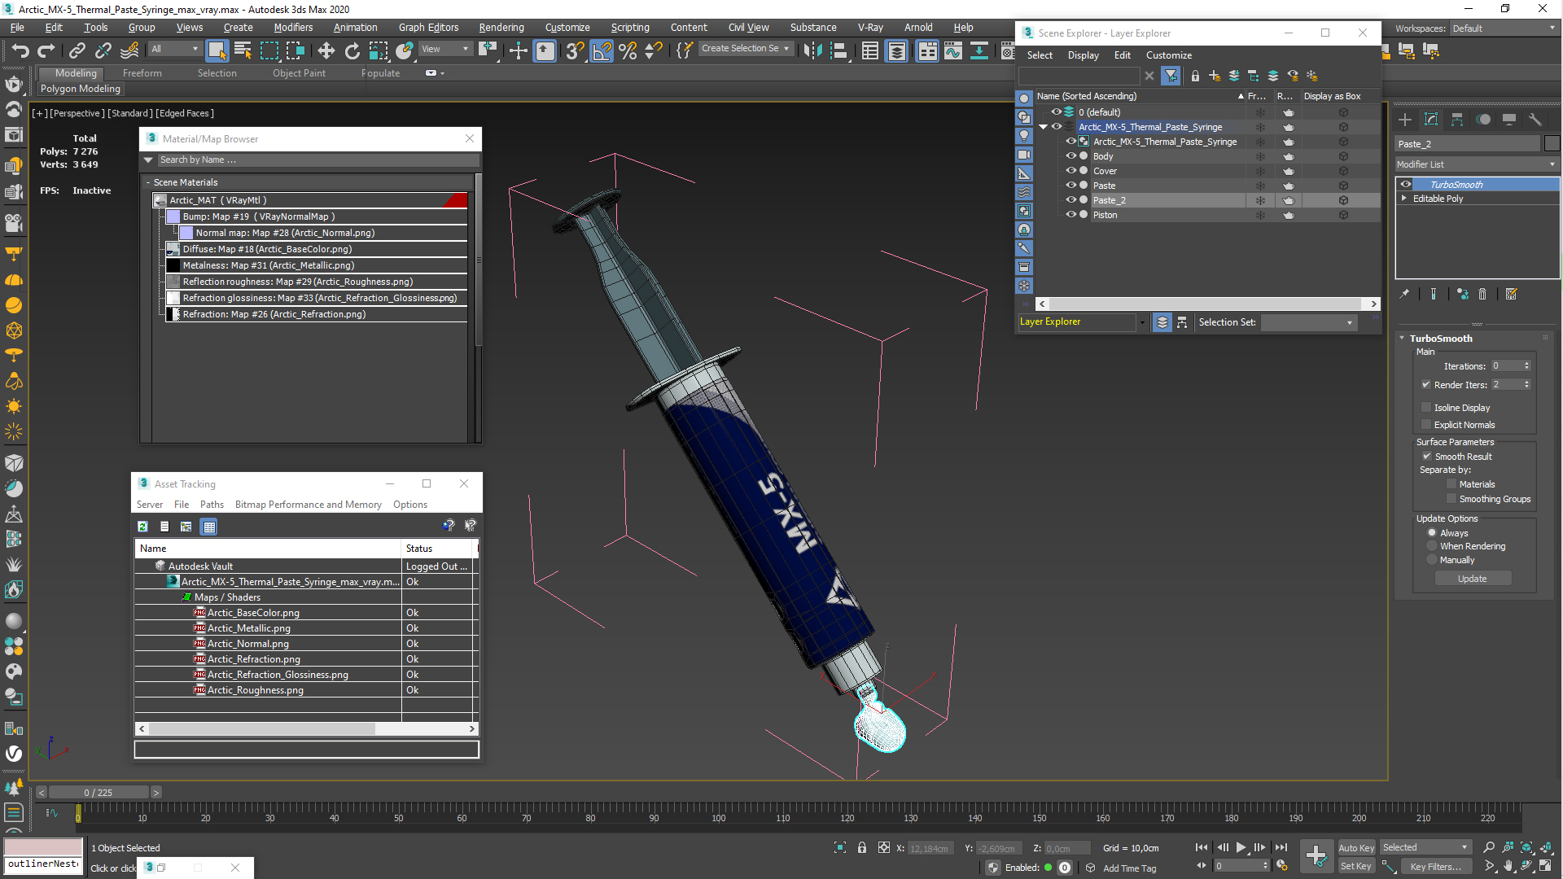The width and height of the screenshot is (1563, 879).
Task: Open the Create Selection Set dropdown
Action: coord(745,49)
